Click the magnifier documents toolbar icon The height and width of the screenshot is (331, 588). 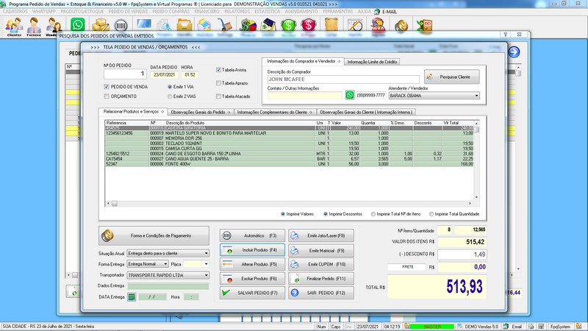pos(164,25)
